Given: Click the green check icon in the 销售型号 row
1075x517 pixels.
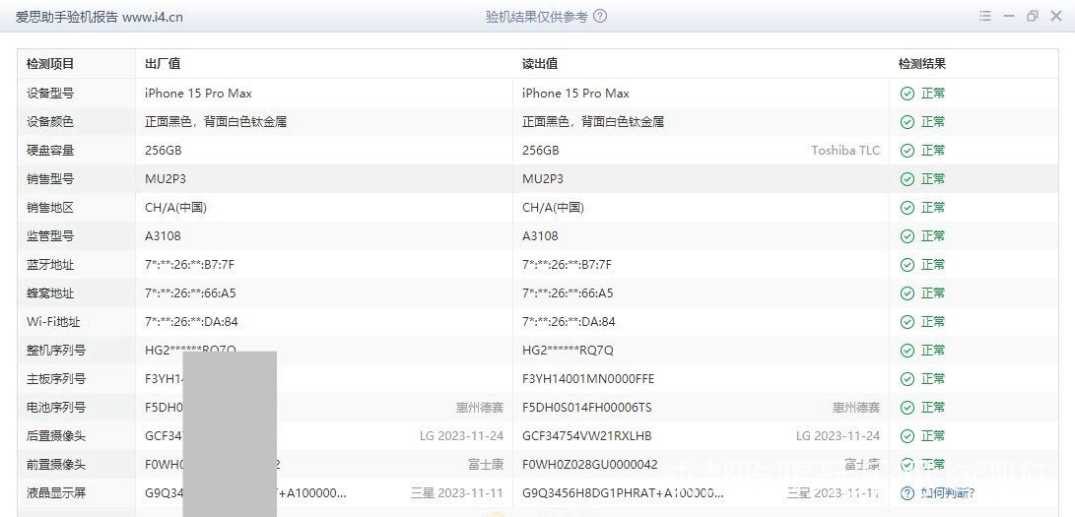Looking at the screenshot, I should tap(907, 179).
